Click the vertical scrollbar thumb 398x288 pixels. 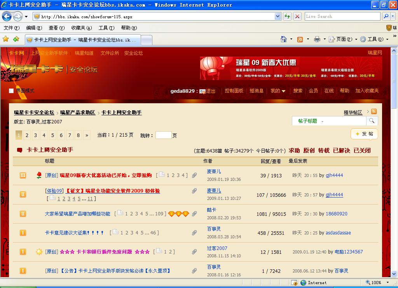coord(394,81)
